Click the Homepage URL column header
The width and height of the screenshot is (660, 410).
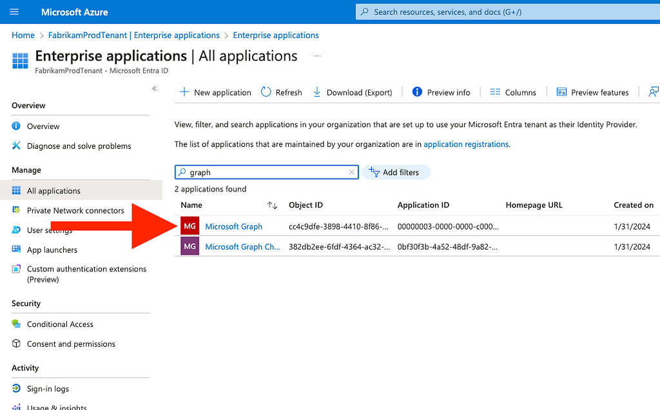534,205
